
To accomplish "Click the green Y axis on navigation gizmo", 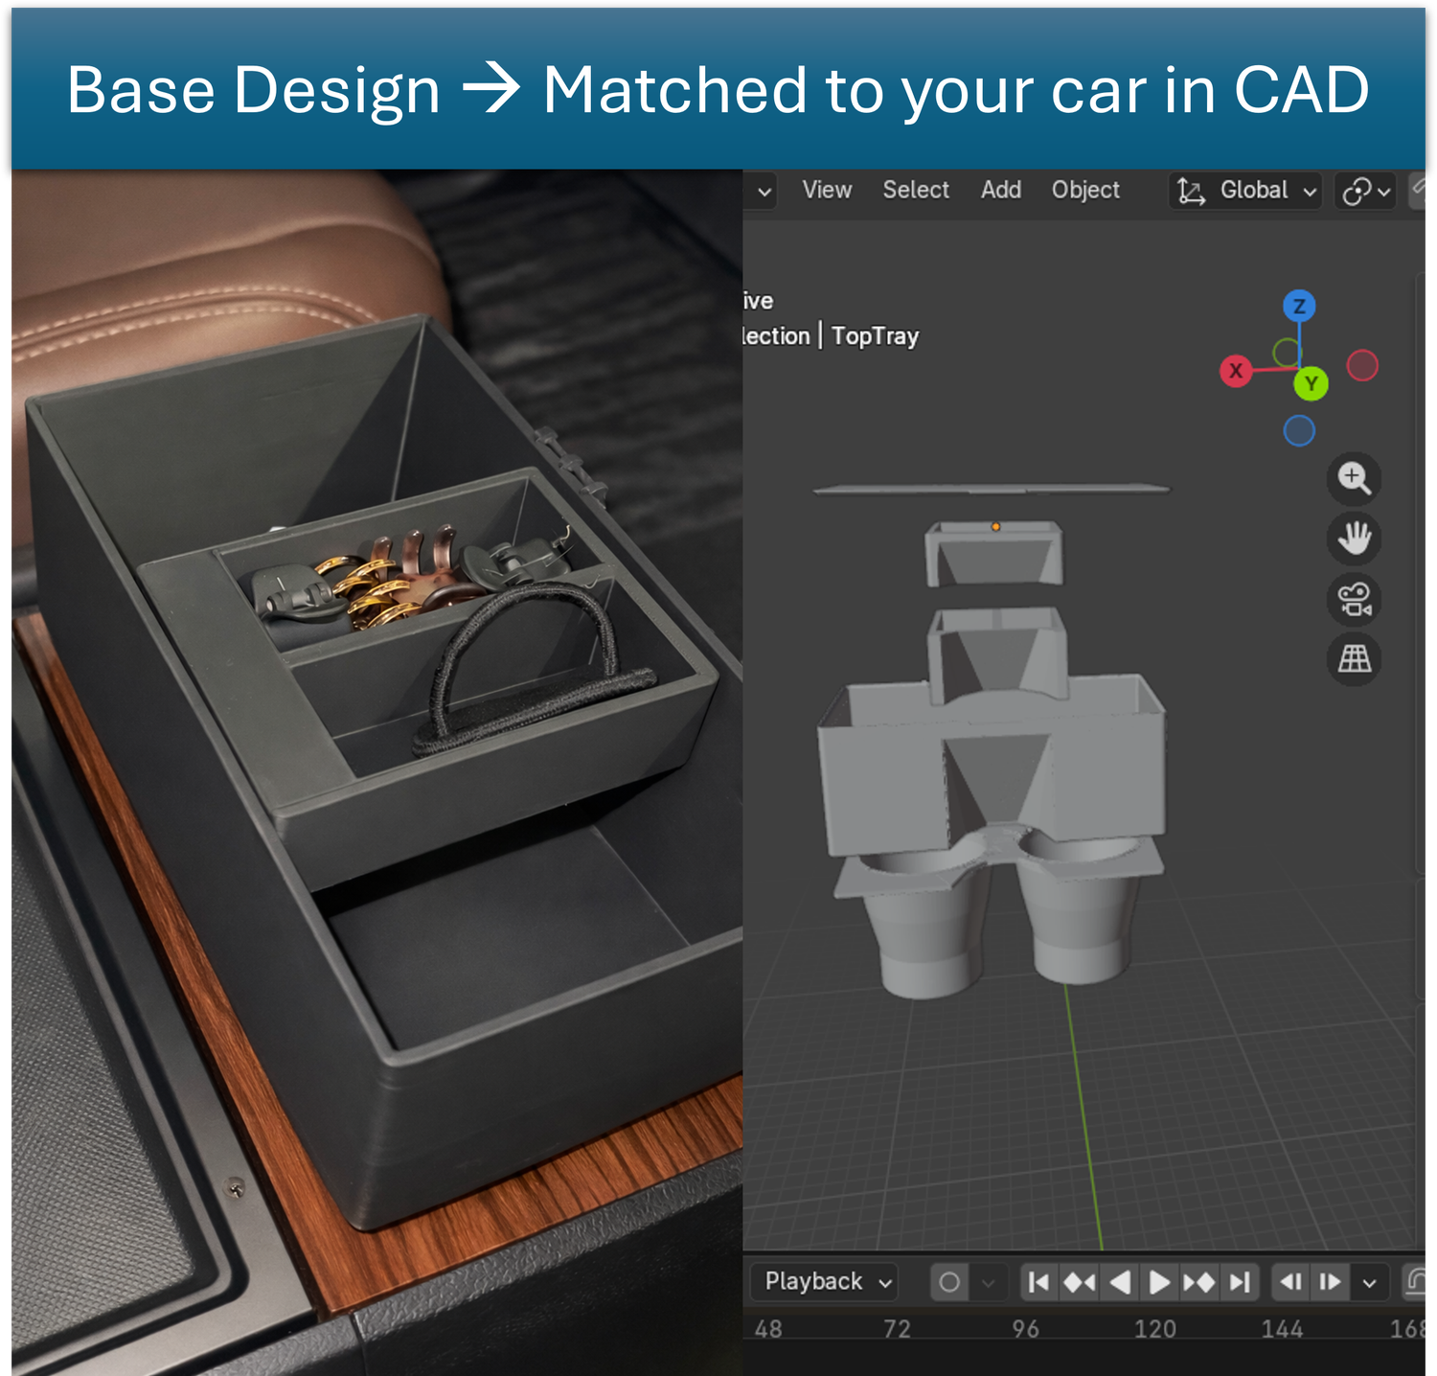I will tap(1311, 384).
